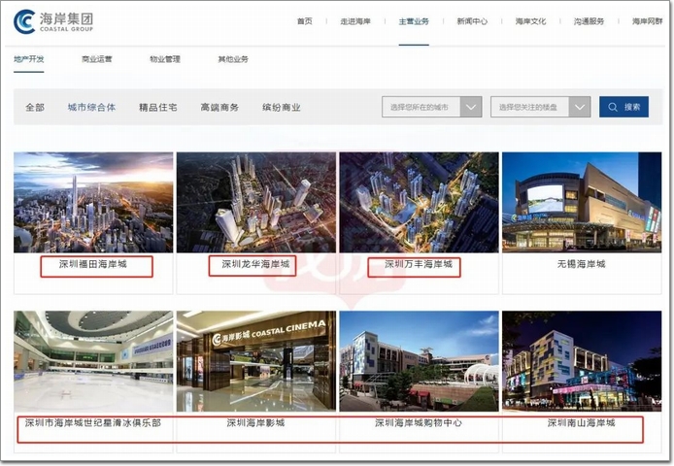Switch to the 物业管理 tab
Viewport: 674px width, 466px height.
tap(164, 59)
